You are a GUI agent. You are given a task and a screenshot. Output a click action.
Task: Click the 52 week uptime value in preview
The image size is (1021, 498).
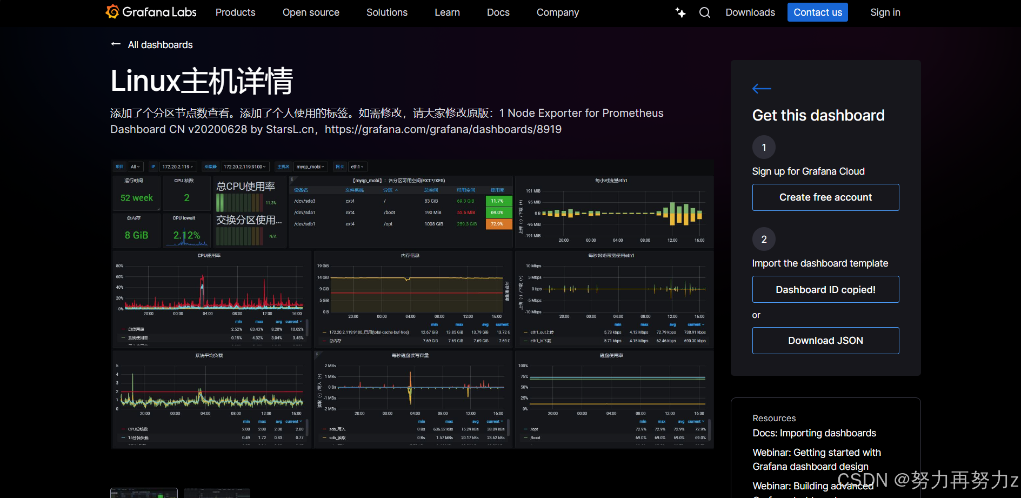click(136, 198)
